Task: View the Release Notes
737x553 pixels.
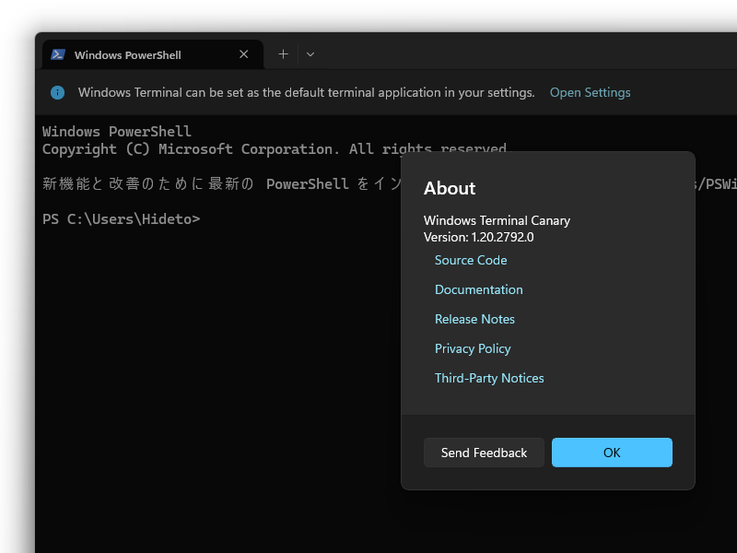Action: 474,319
